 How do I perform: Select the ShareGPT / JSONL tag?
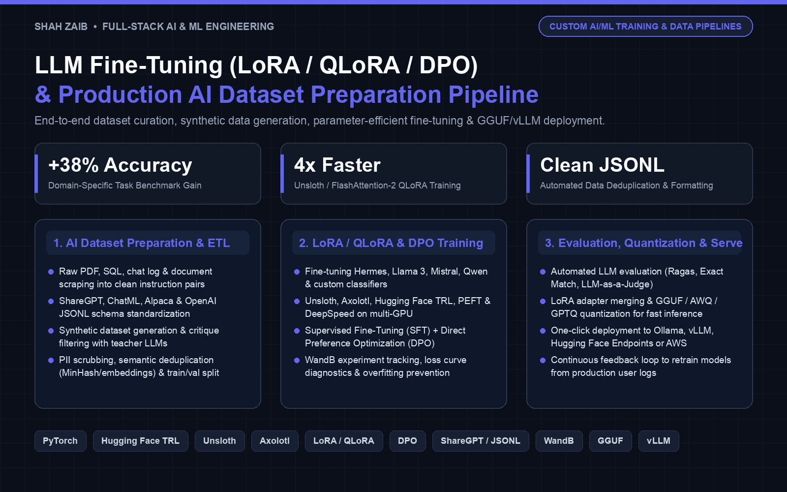pos(481,441)
